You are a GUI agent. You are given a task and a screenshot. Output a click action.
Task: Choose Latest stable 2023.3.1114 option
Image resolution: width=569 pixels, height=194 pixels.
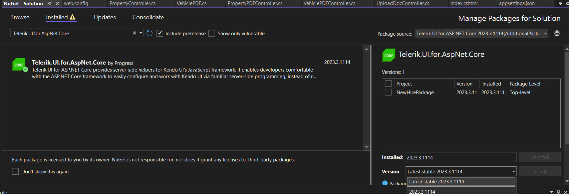click(x=461, y=182)
